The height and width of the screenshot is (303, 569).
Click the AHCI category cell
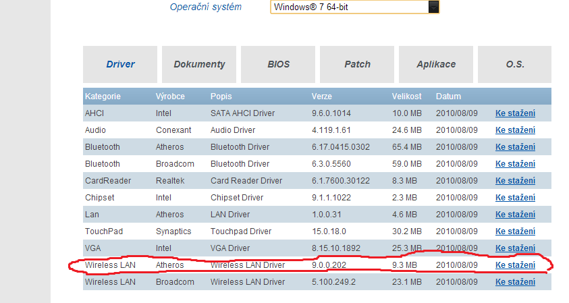(94, 113)
